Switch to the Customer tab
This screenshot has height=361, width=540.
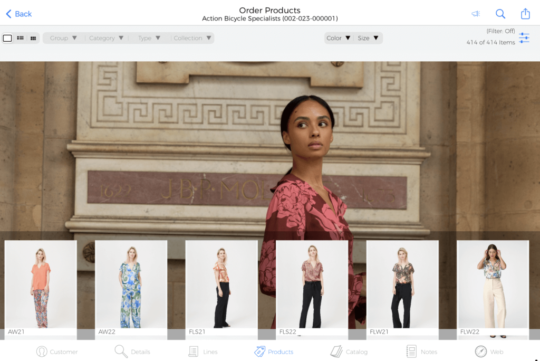[57, 351]
